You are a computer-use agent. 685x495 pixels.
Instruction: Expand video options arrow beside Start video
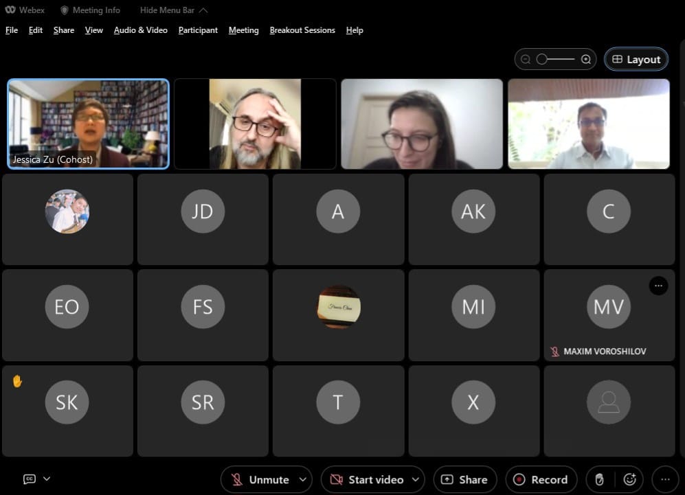click(416, 480)
